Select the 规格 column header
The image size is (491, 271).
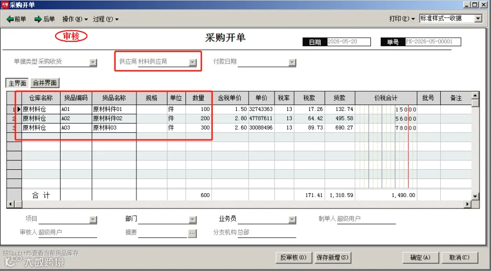[x=152, y=98]
